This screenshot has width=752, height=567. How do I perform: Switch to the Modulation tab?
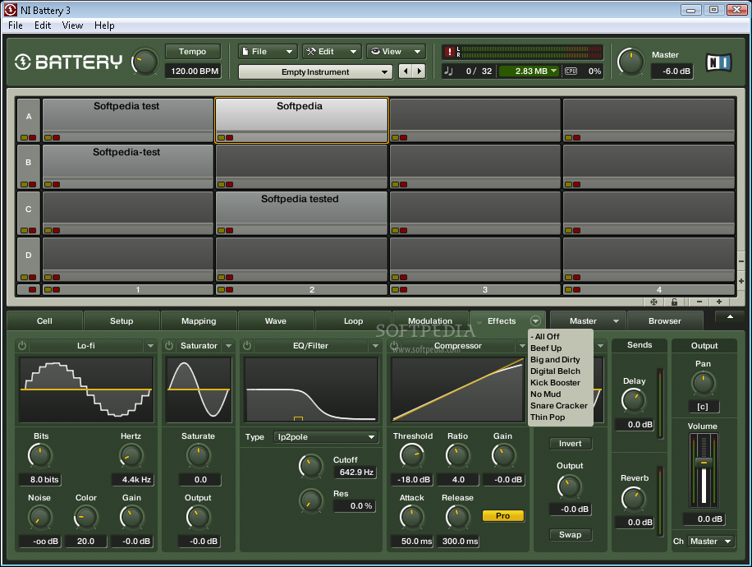pyautogui.click(x=430, y=321)
